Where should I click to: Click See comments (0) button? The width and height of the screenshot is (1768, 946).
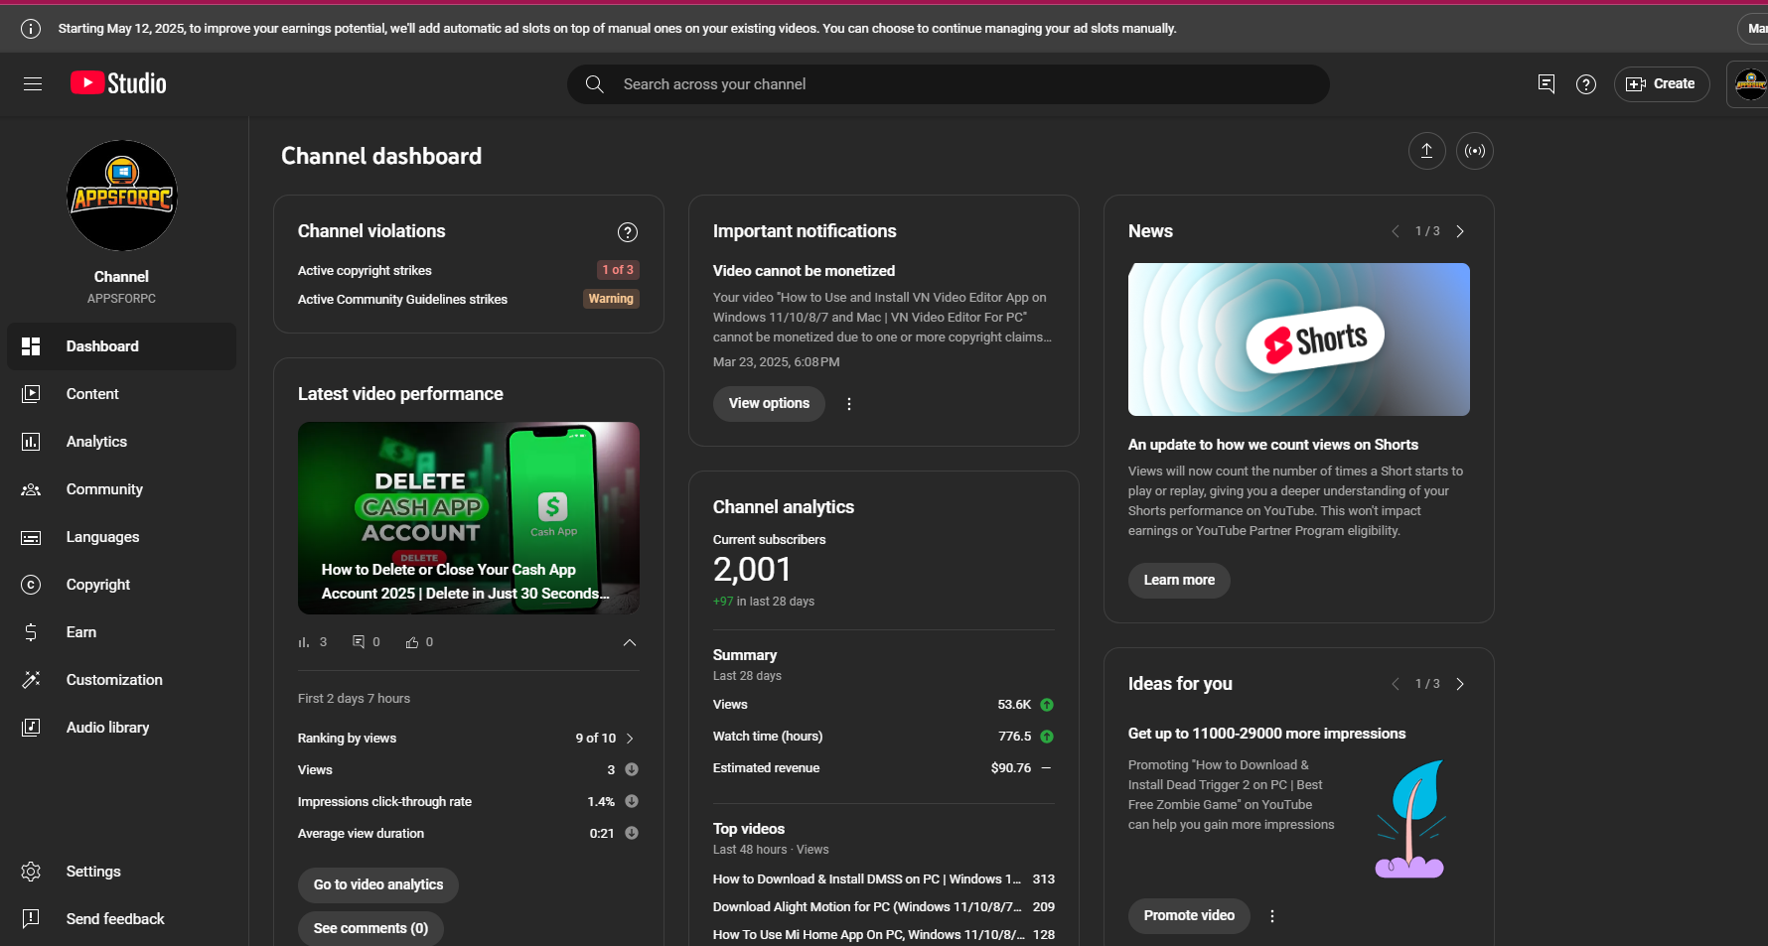click(370, 929)
